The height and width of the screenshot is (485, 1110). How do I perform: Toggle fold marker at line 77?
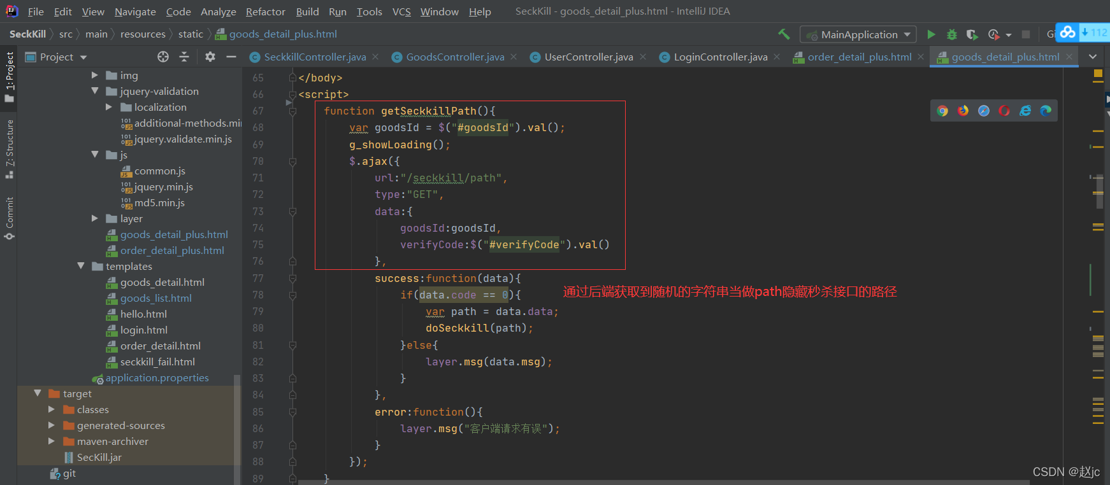pos(292,279)
